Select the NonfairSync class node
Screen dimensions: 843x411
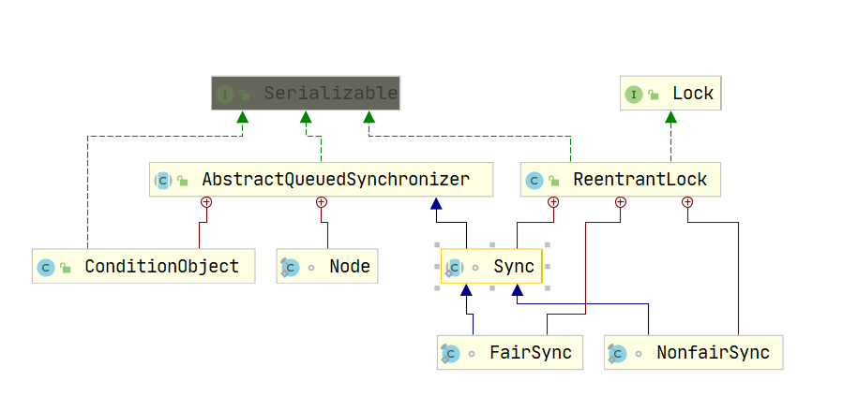pyautogui.click(x=694, y=353)
